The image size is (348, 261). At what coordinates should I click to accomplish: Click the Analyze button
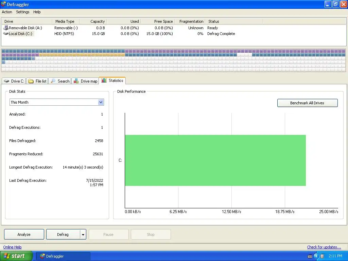click(x=24, y=234)
